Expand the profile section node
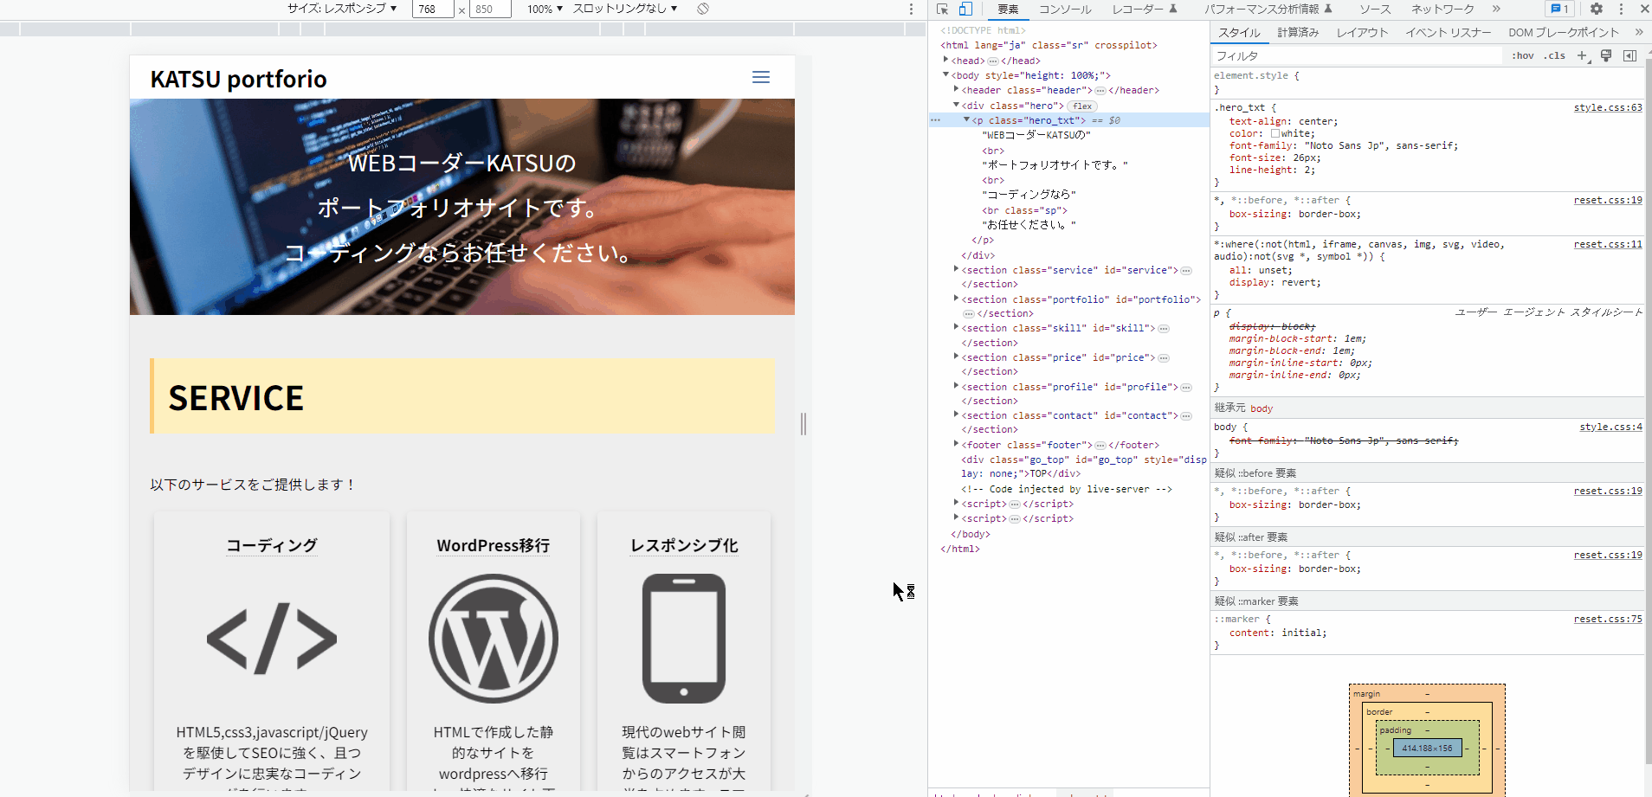The width and height of the screenshot is (1652, 797). click(x=956, y=386)
